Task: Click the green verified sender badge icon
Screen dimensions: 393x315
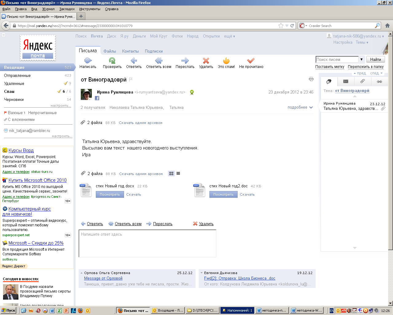Action: 192,92
